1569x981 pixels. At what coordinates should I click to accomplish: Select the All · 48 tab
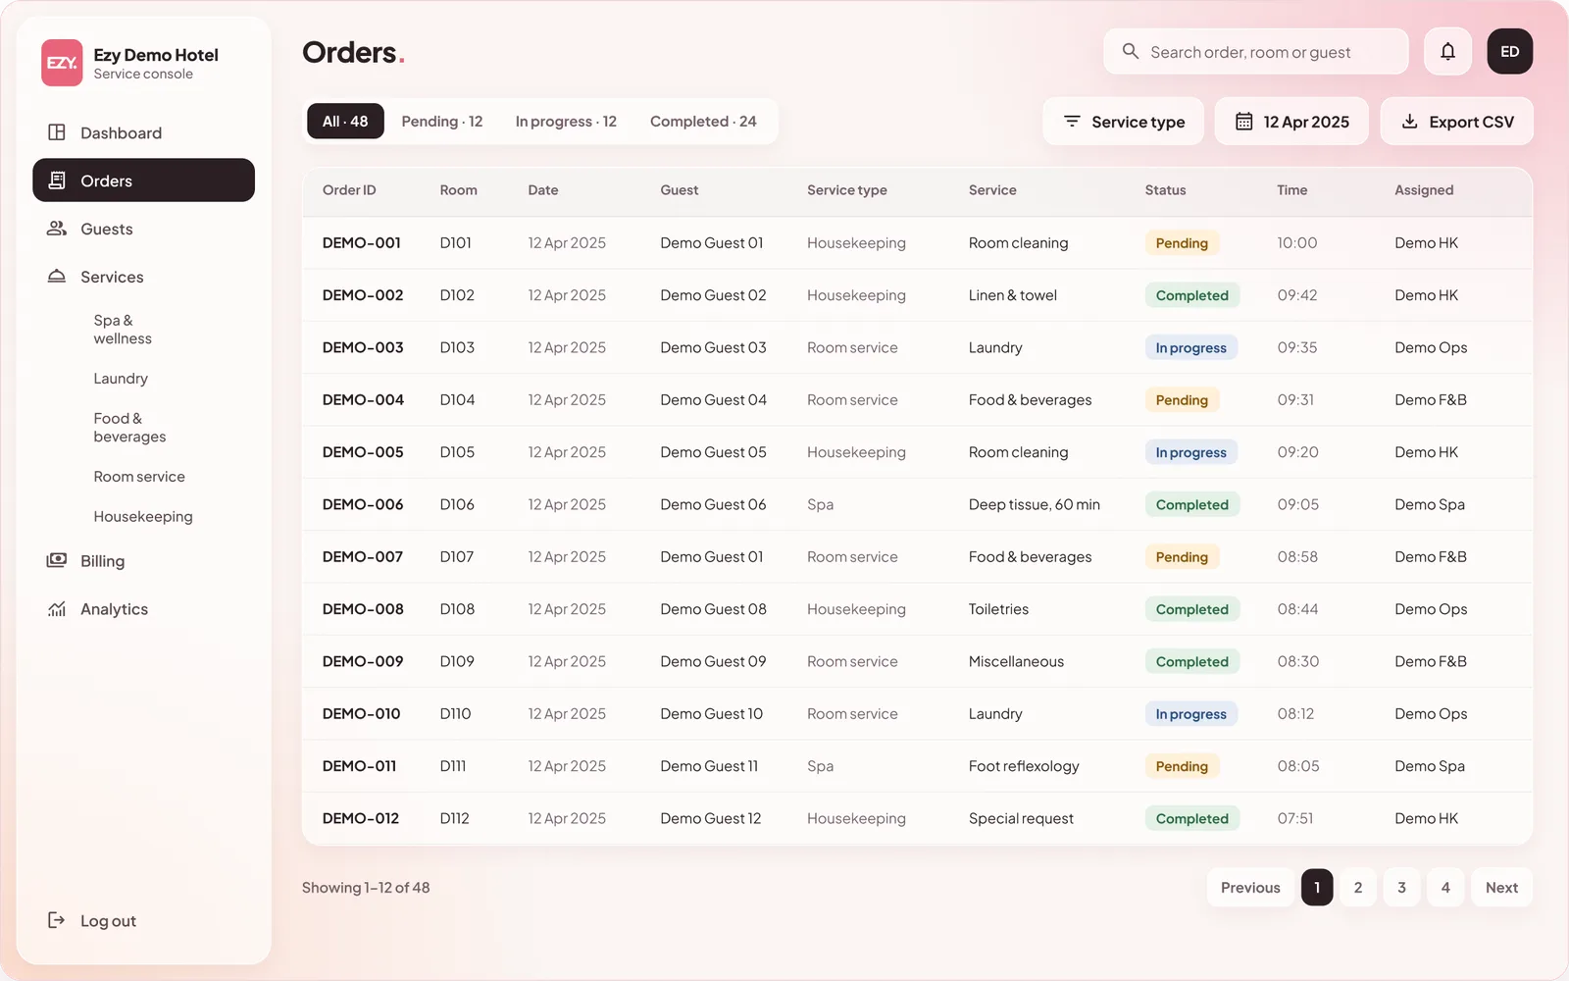pyautogui.click(x=345, y=122)
